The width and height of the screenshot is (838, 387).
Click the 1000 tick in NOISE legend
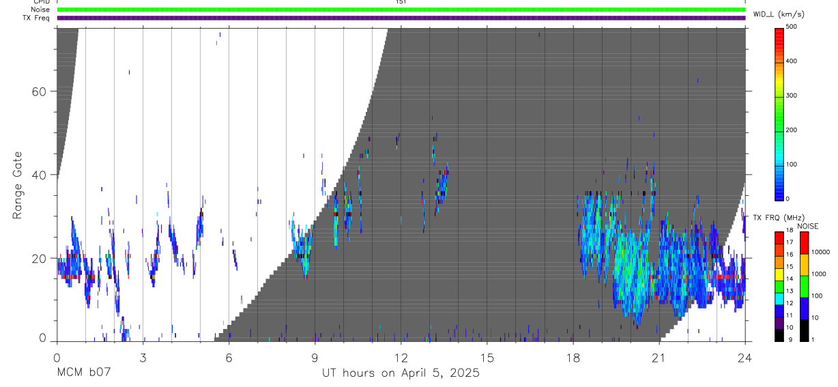[819, 274]
